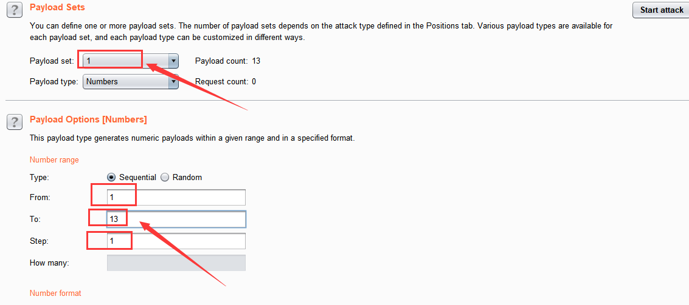The height and width of the screenshot is (305, 689).
Task: Select the Number format section label
Action: 55,293
